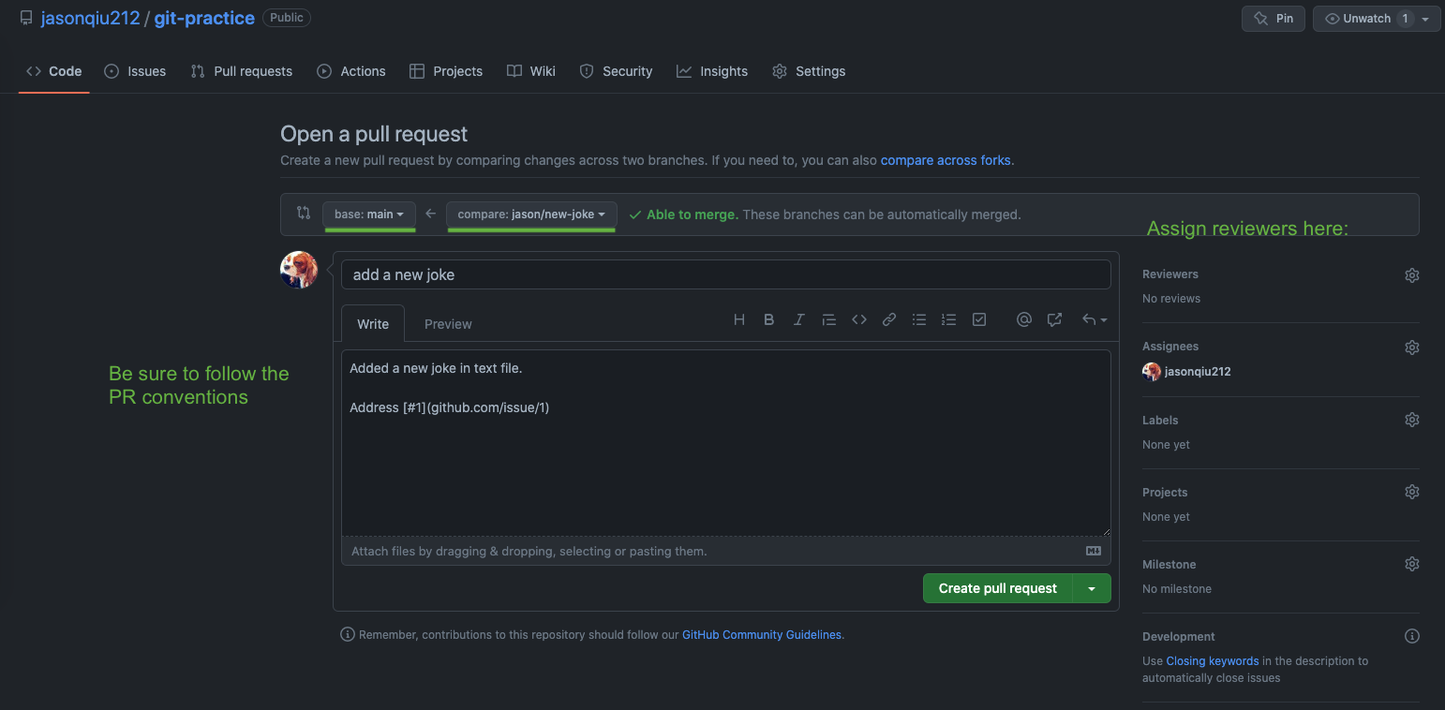1445x710 pixels.
Task: Open the repository Settings tab
Action: (x=809, y=71)
